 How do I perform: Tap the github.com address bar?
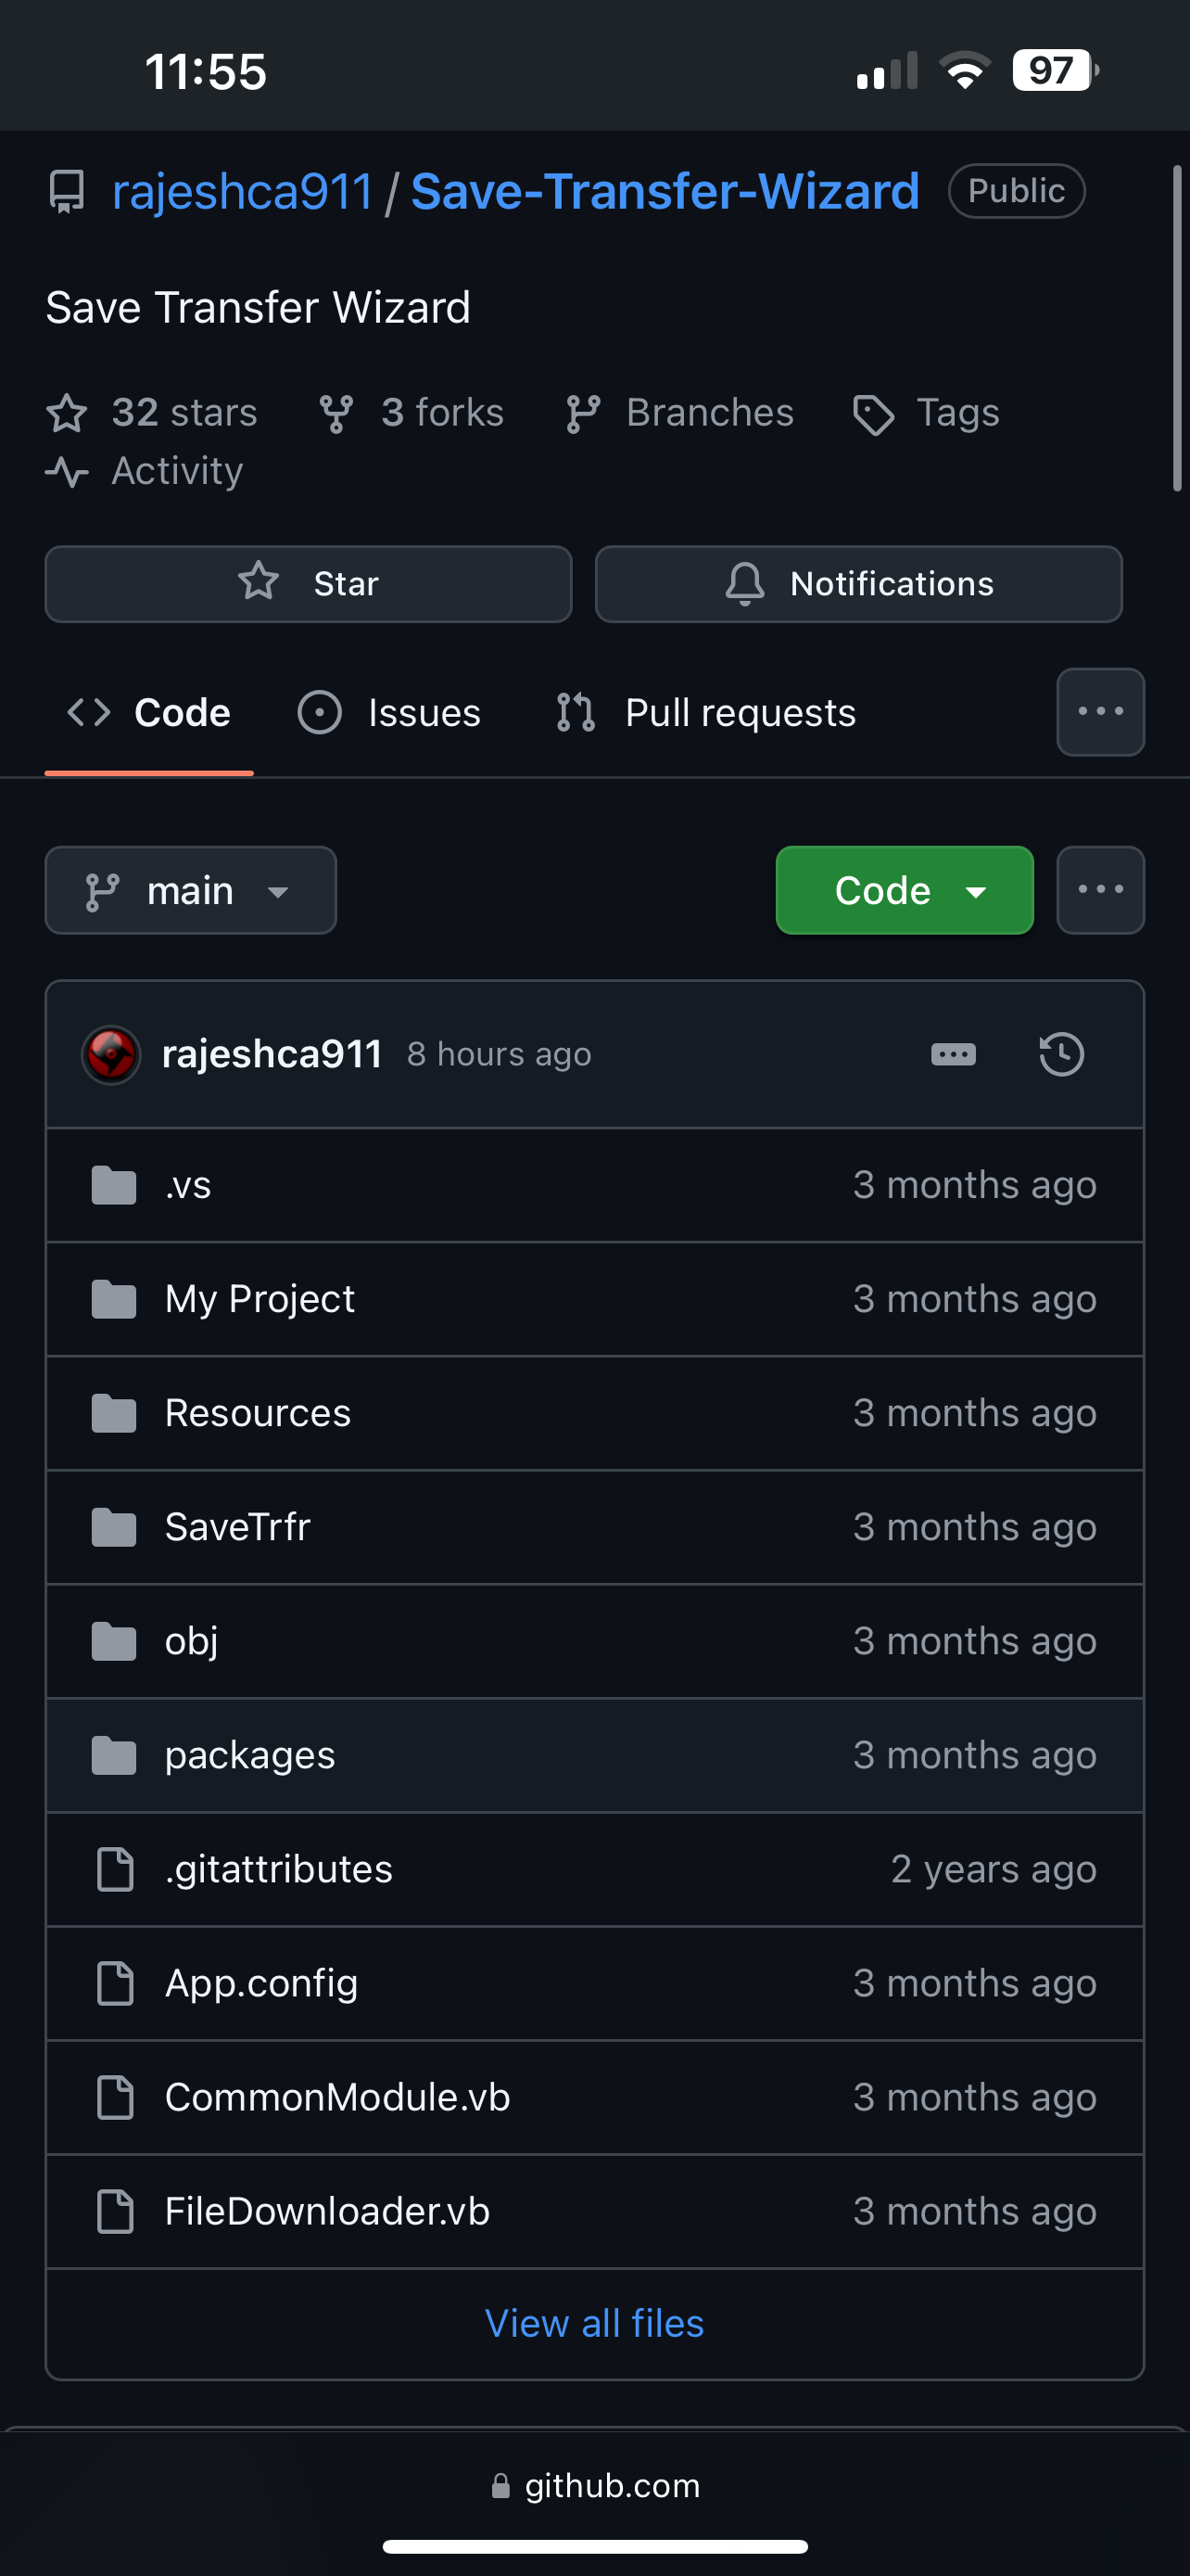596,2486
